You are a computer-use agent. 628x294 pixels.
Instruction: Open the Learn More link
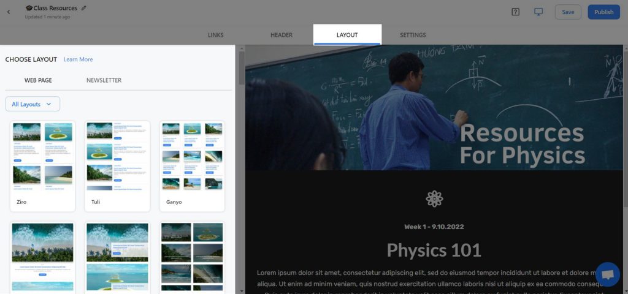(78, 59)
